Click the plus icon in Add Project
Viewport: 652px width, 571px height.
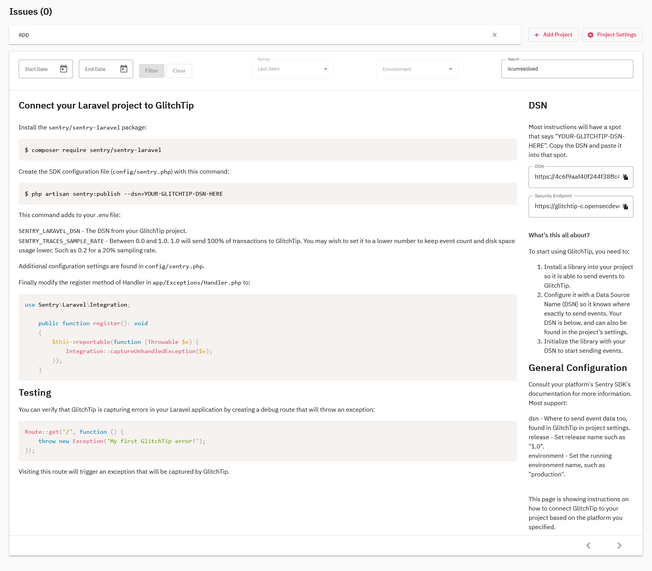click(x=537, y=35)
